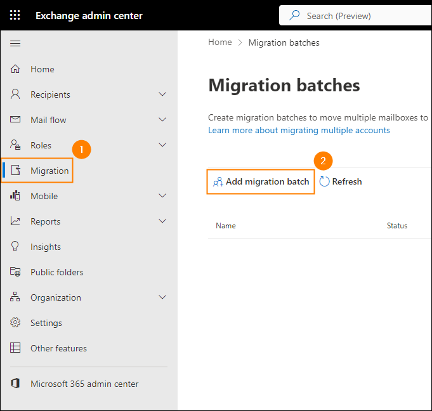Open Recipients in the left navigation
The image size is (432, 411).
(50, 95)
